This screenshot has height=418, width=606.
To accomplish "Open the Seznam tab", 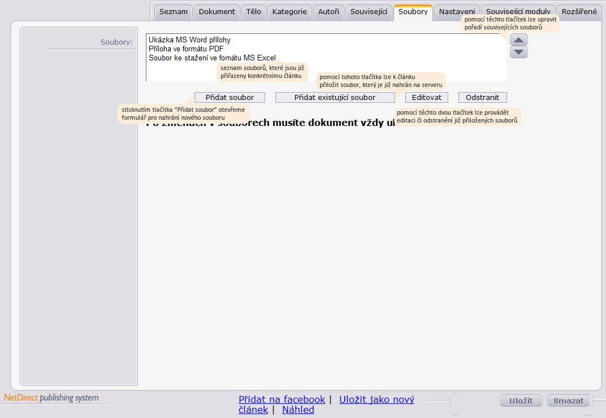I will click(173, 12).
